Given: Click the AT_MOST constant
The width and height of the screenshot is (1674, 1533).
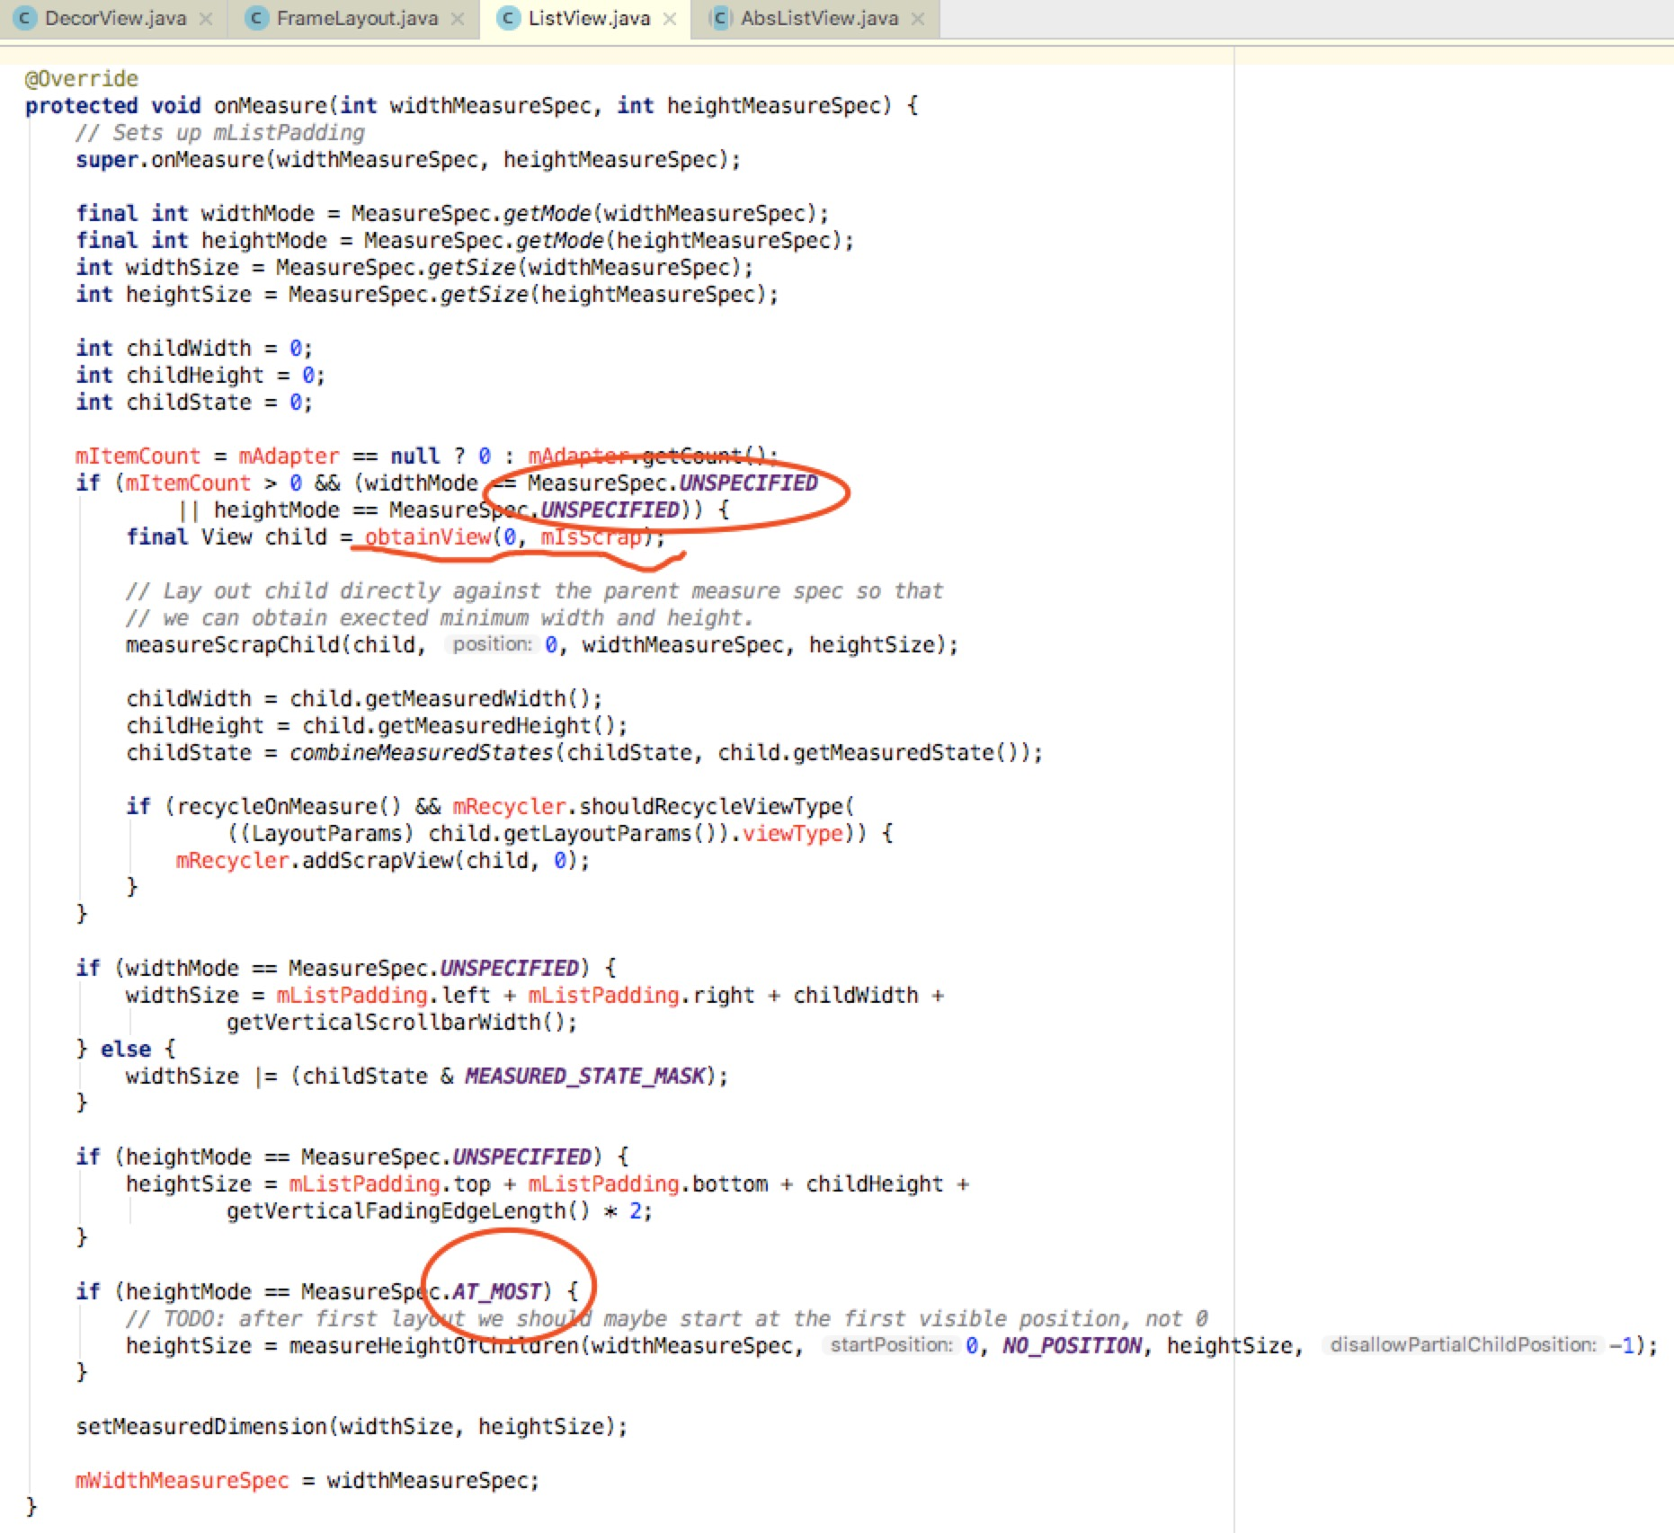Looking at the screenshot, I should pyautogui.click(x=496, y=1292).
